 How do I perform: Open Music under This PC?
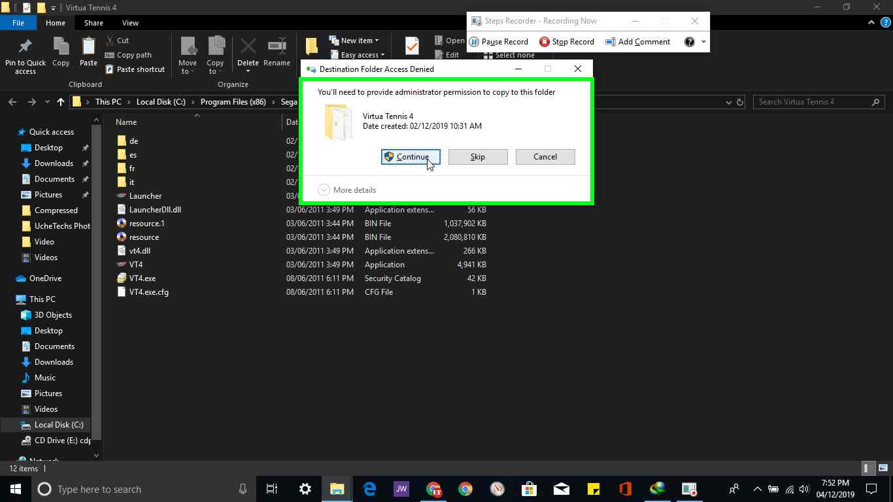point(44,378)
